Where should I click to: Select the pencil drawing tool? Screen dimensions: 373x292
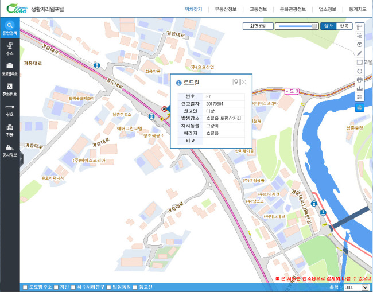360,53
